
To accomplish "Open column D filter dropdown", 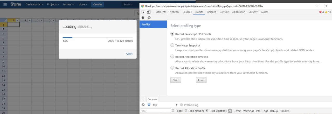I will 53,20.
